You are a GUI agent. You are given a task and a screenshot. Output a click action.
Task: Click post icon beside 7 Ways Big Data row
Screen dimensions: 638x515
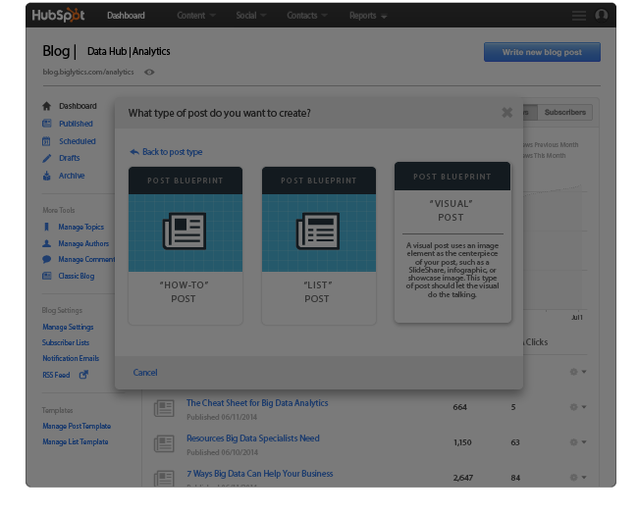[164, 479]
